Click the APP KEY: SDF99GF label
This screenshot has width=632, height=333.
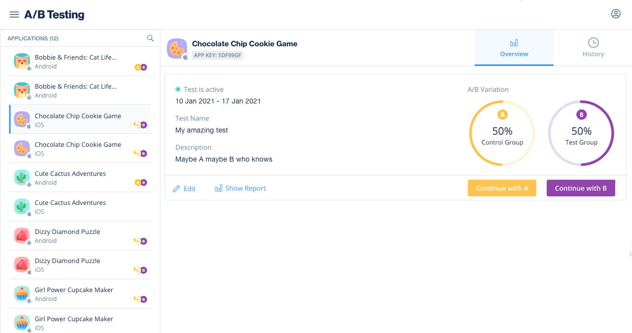tap(218, 55)
